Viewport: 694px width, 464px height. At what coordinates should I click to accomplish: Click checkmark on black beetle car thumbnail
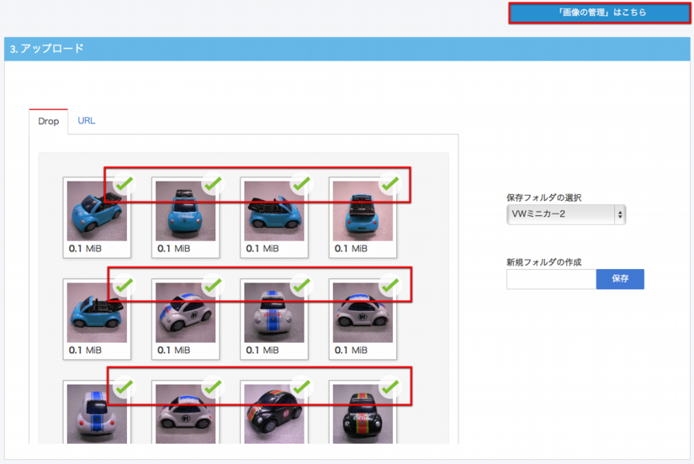tap(300, 388)
